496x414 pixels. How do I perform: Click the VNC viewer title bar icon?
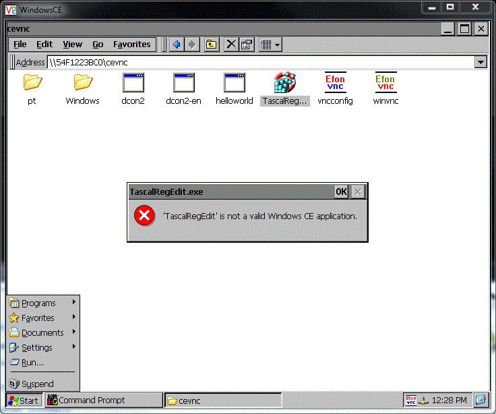[11, 10]
